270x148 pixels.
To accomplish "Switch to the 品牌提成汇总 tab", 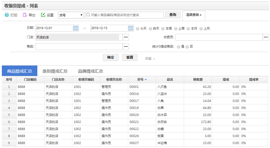I will tap(90, 71).
